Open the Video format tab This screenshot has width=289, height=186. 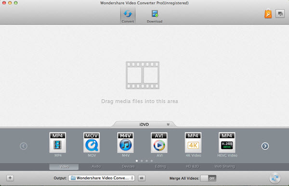click(x=64, y=167)
